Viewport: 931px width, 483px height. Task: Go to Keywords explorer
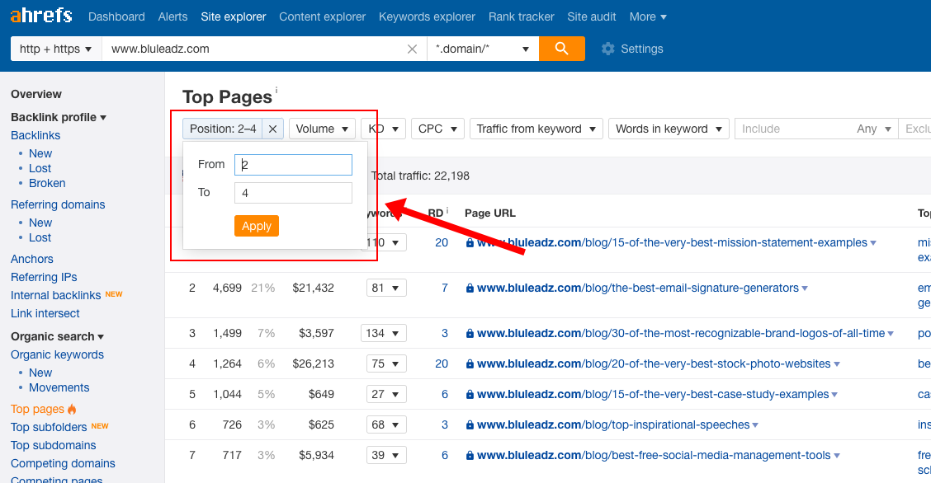click(x=427, y=16)
